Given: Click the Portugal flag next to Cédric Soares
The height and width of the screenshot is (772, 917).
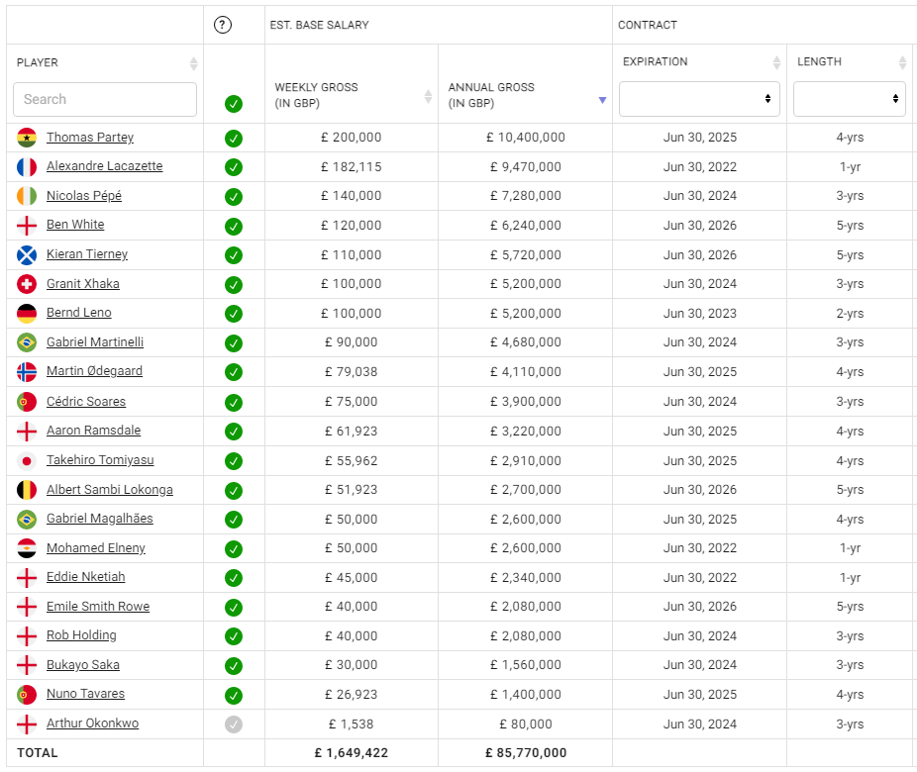Looking at the screenshot, I should pyautogui.click(x=28, y=401).
